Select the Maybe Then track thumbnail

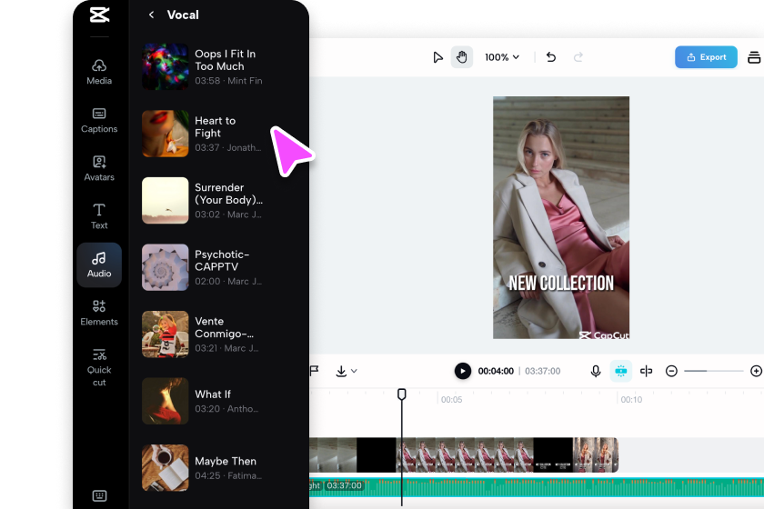click(166, 467)
